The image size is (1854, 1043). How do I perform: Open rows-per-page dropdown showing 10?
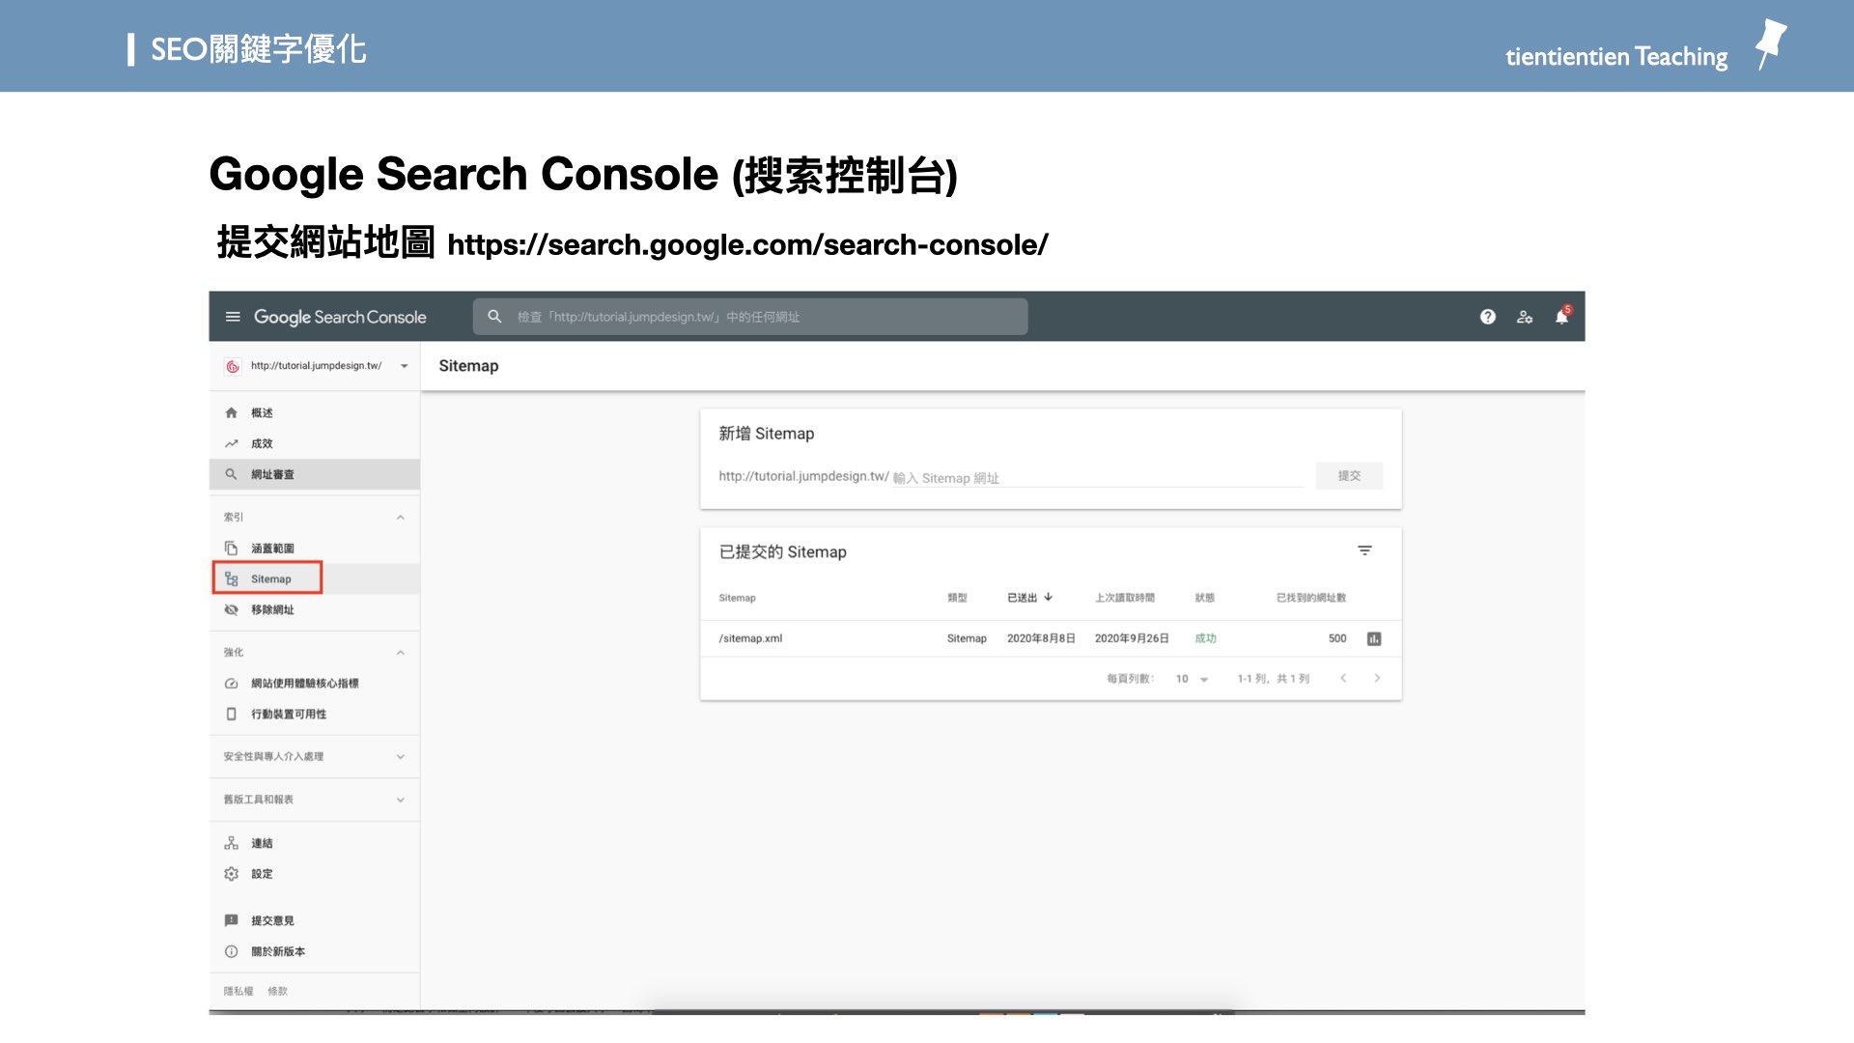(x=1191, y=679)
